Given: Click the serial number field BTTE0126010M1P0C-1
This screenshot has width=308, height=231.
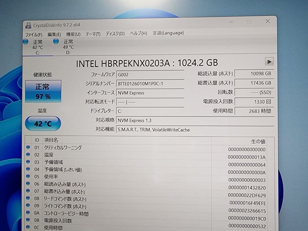Looking at the screenshot, I should coord(150,84).
